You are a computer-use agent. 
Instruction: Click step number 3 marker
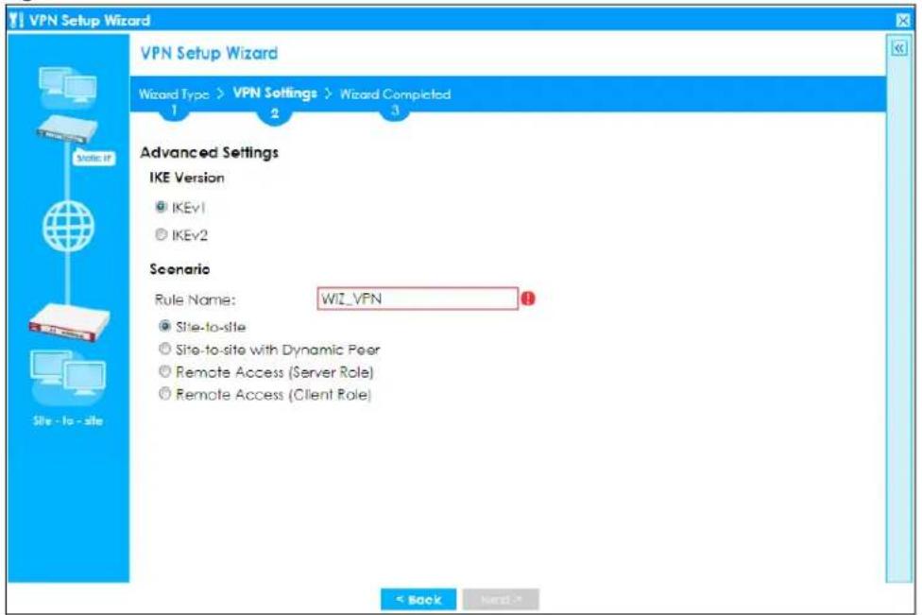(x=395, y=110)
